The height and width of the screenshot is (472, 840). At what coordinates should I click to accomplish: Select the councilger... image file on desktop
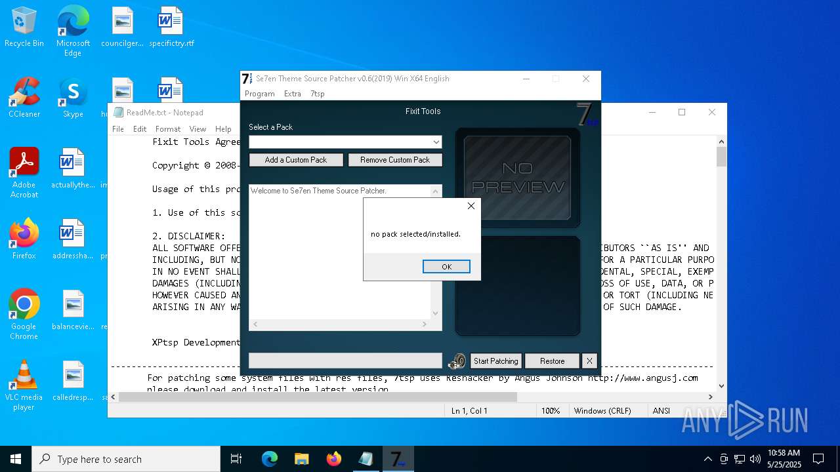click(122, 27)
